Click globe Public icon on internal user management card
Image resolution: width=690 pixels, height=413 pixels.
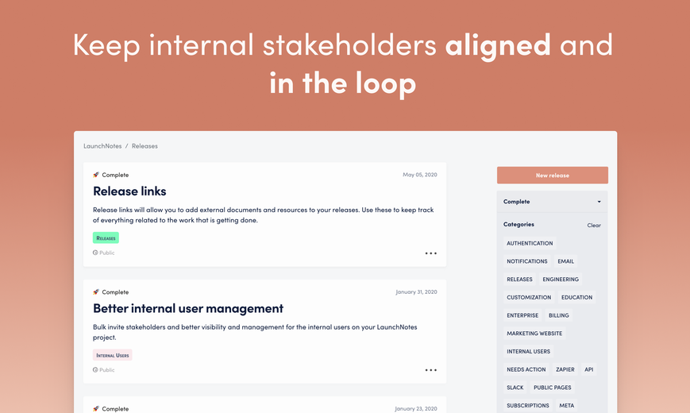click(x=95, y=370)
